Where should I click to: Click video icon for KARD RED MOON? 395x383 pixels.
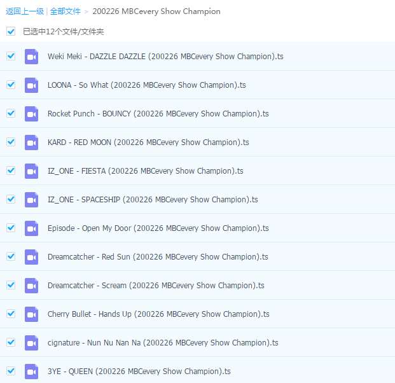click(32, 143)
